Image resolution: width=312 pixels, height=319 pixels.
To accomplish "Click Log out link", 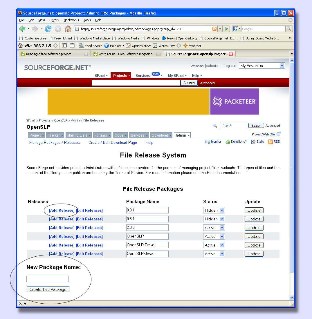I will [230, 66].
